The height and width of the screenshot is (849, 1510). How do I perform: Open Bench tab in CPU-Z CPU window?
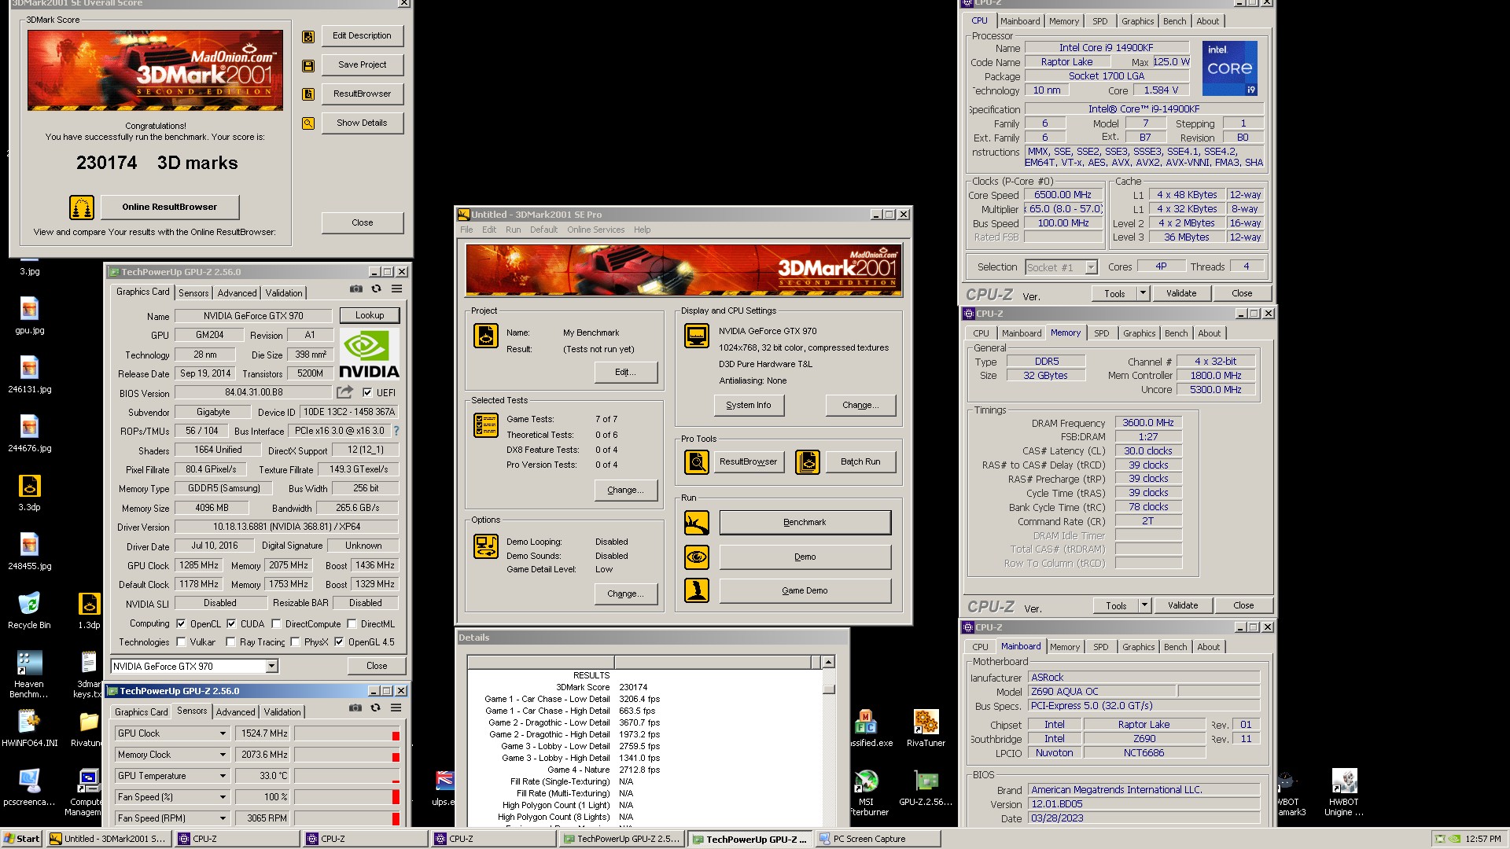1174,21
